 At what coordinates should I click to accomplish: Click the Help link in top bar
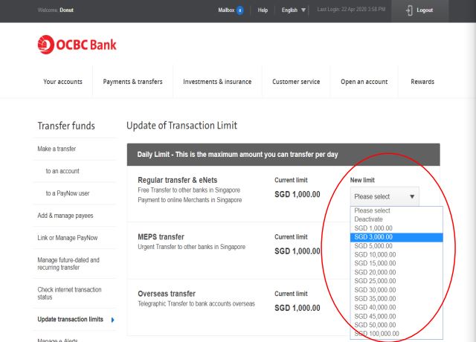[x=263, y=10]
